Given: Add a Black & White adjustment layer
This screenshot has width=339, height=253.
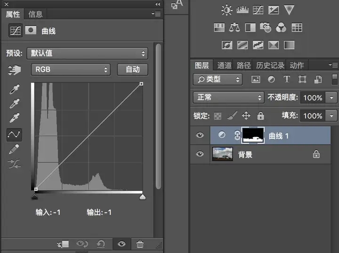Looking at the screenshot, I should (250, 27).
